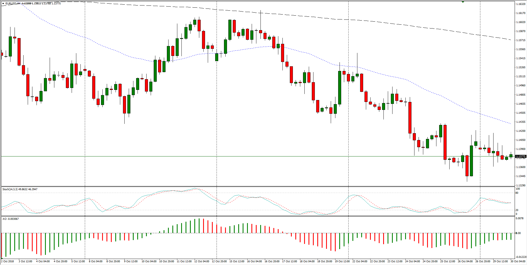The height and width of the screenshot is (265, 527).
Task: Click the Stochastic 80 level label
Action: pos(517,193)
